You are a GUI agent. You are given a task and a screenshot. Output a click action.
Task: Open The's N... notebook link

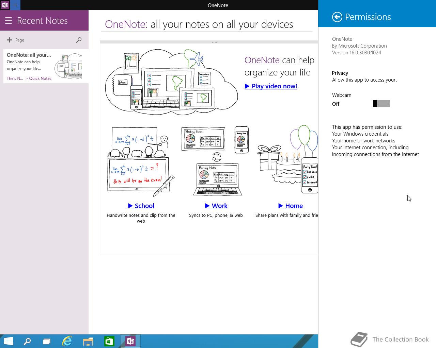(15, 79)
